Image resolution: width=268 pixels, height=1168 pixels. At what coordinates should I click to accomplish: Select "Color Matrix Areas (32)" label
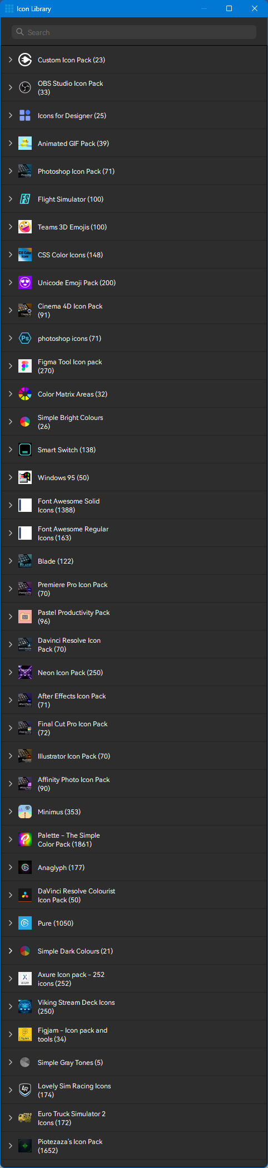coord(73,394)
